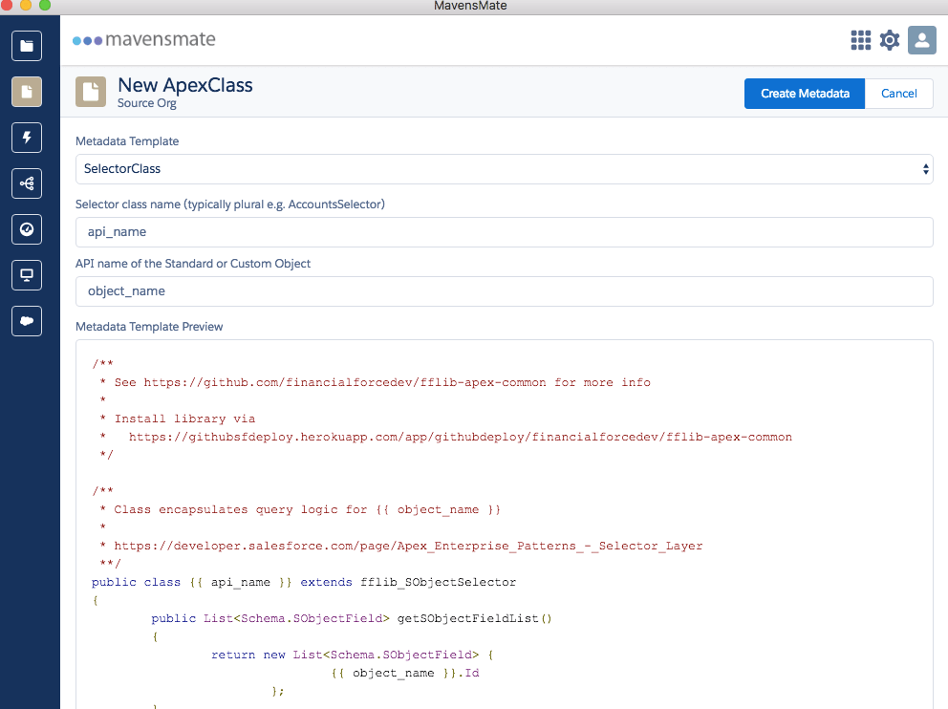This screenshot has width=948, height=709.
Task: Click the fflib-apex-common GitHub URL text
Action: tap(345, 382)
